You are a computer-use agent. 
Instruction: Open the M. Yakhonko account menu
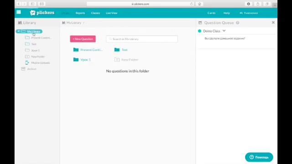click(249, 13)
